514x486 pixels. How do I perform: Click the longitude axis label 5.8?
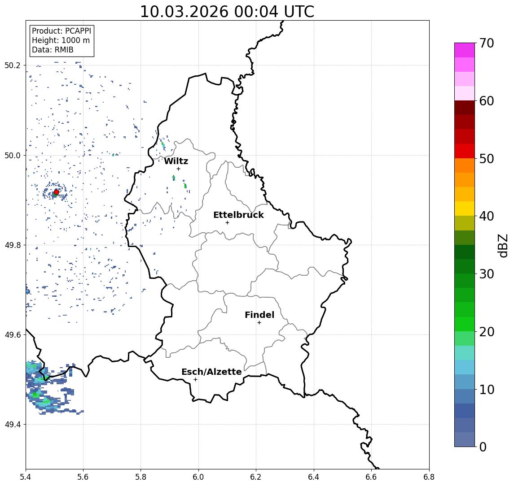pyautogui.click(x=141, y=477)
